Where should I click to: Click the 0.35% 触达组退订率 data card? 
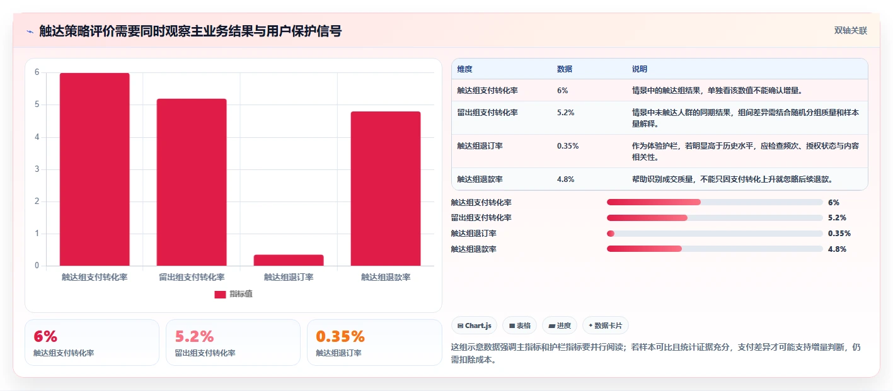pos(374,343)
